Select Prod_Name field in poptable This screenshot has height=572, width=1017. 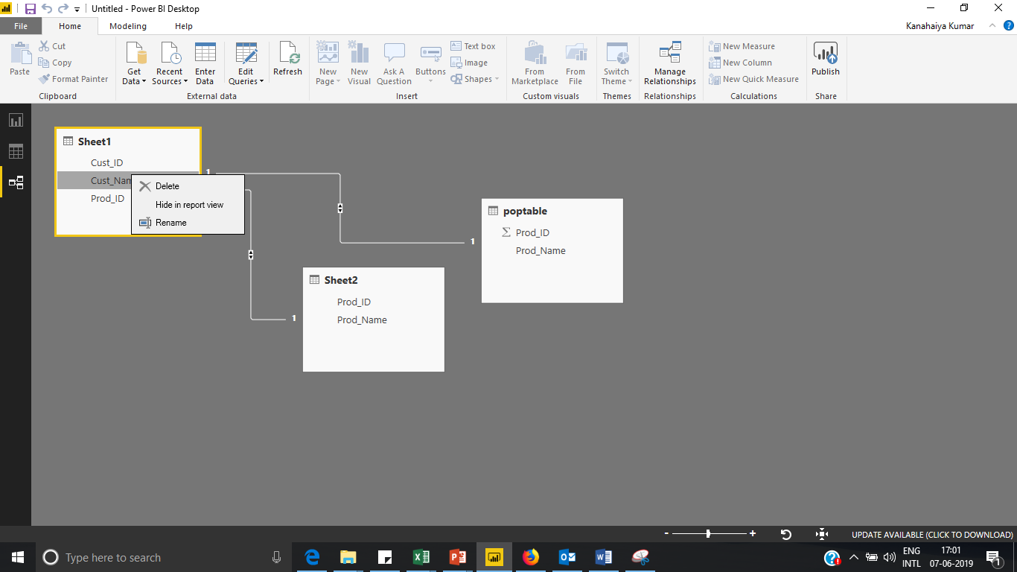point(541,251)
